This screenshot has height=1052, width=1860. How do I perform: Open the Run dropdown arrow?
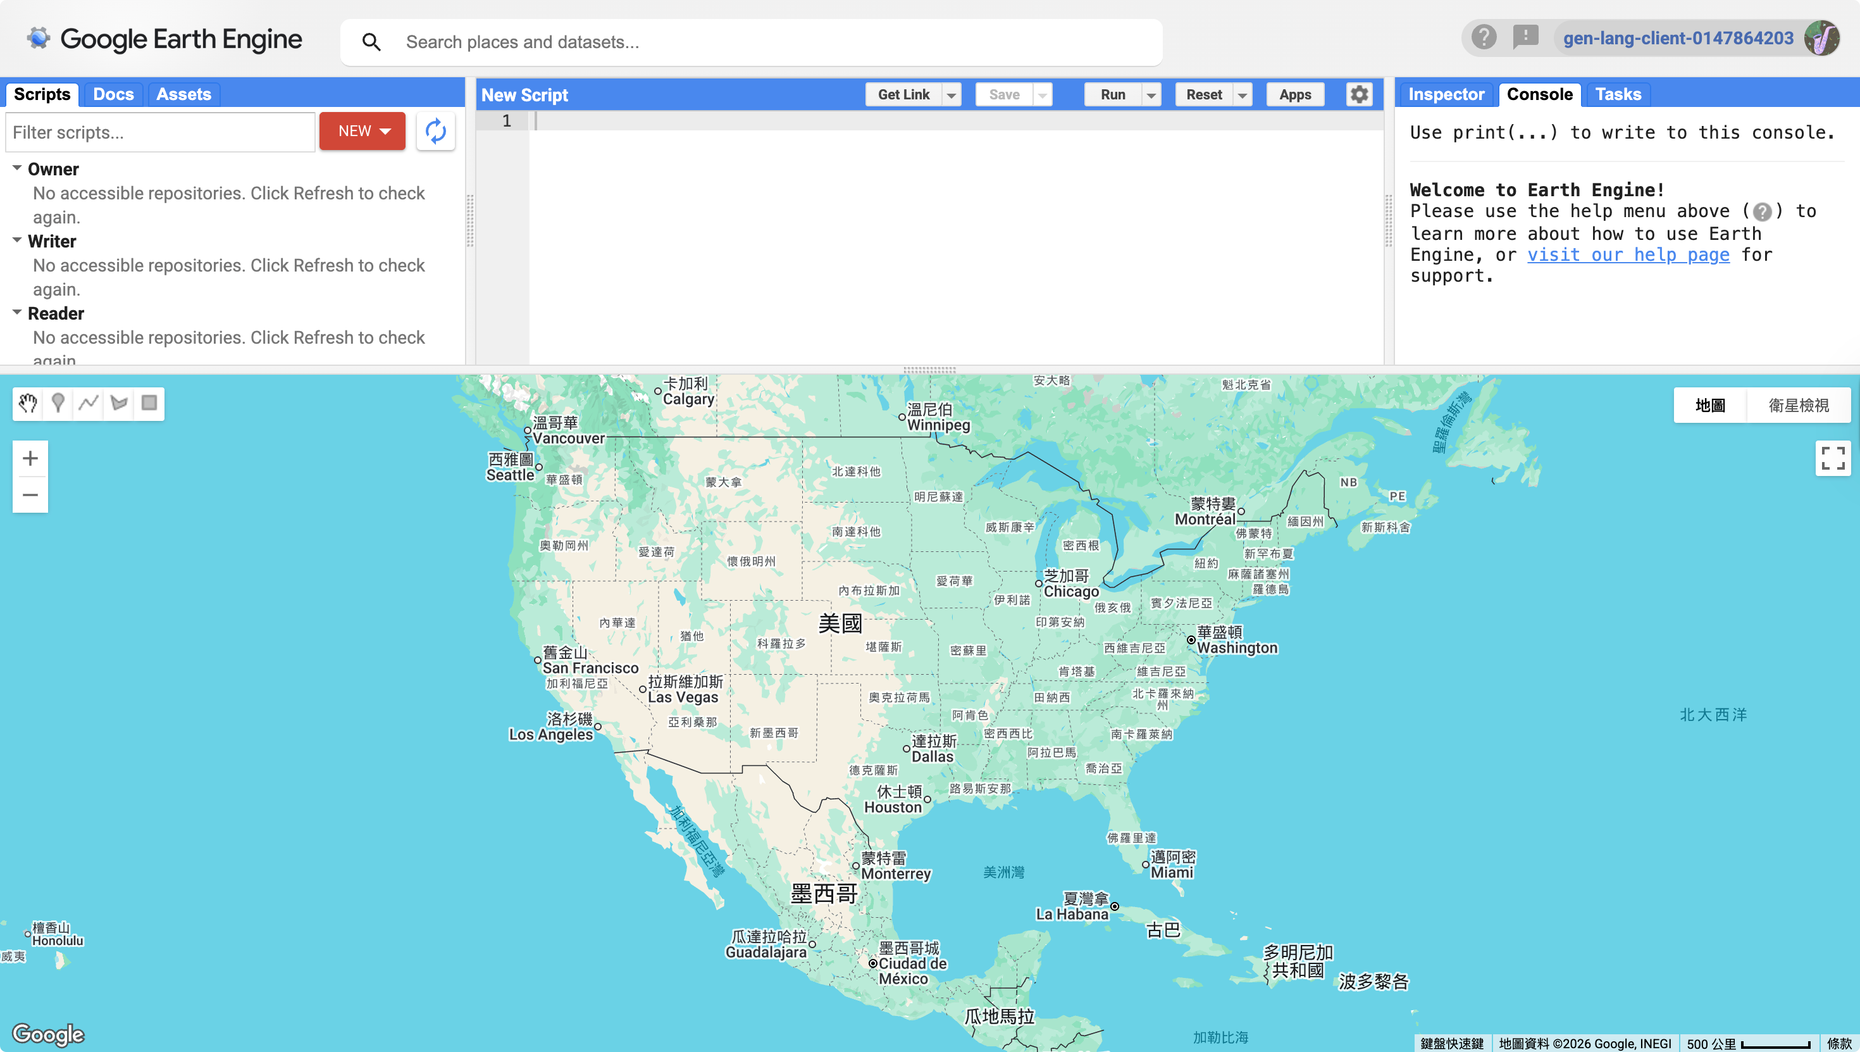click(1151, 95)
